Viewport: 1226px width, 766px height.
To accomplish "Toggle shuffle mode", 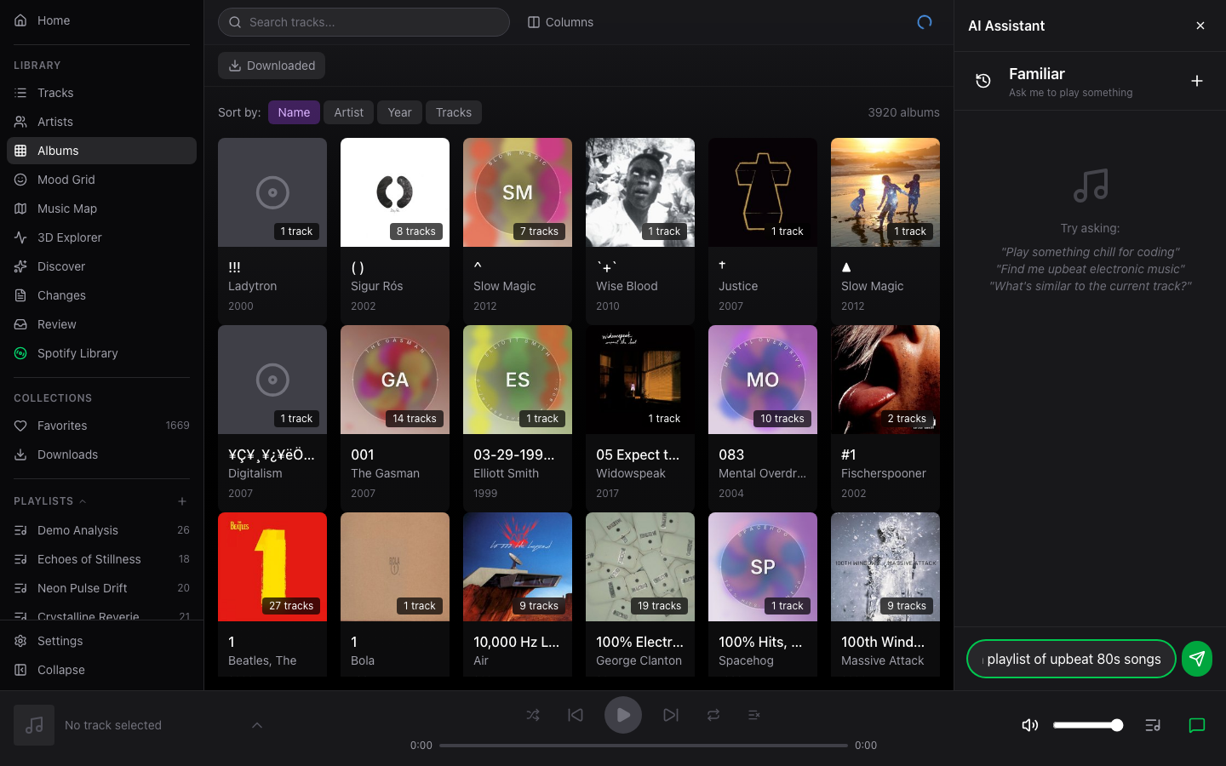I will [533, 715].
